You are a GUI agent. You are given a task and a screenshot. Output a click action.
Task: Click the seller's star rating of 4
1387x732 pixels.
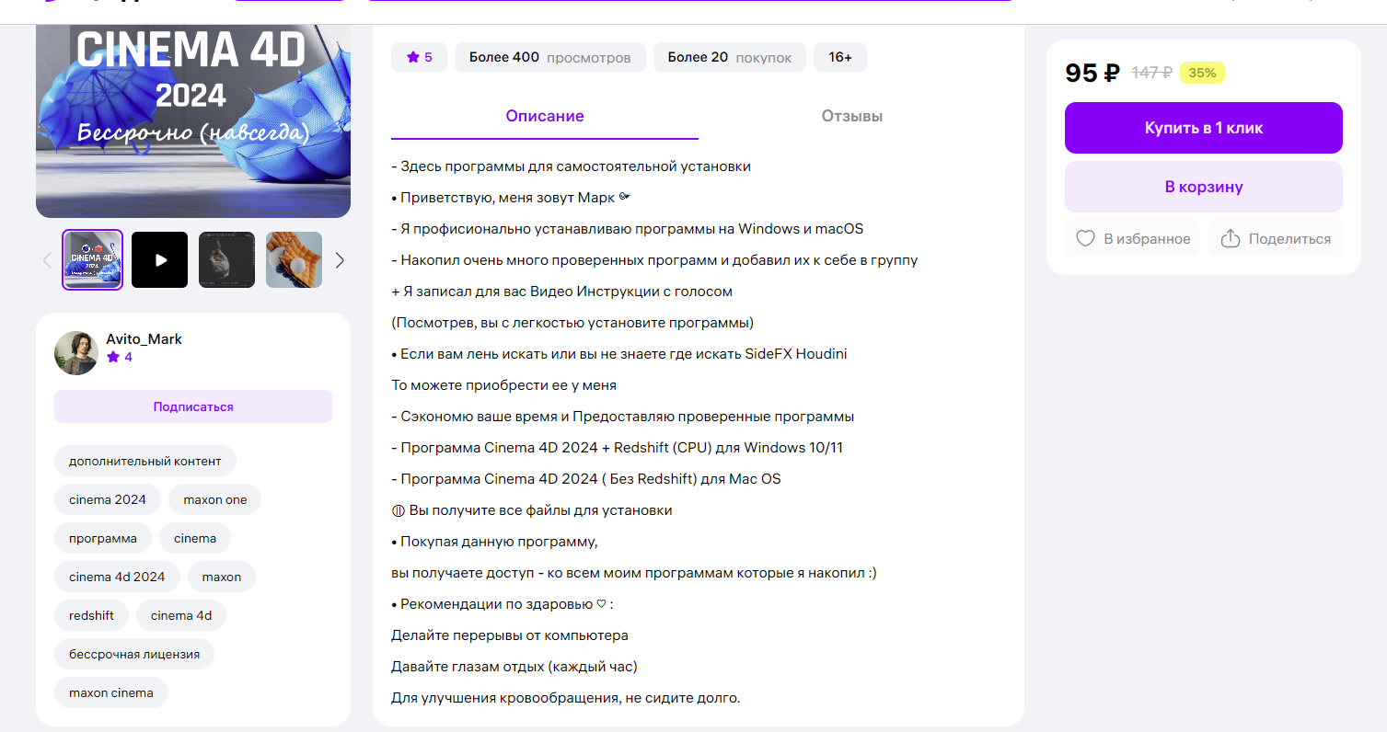120,357
